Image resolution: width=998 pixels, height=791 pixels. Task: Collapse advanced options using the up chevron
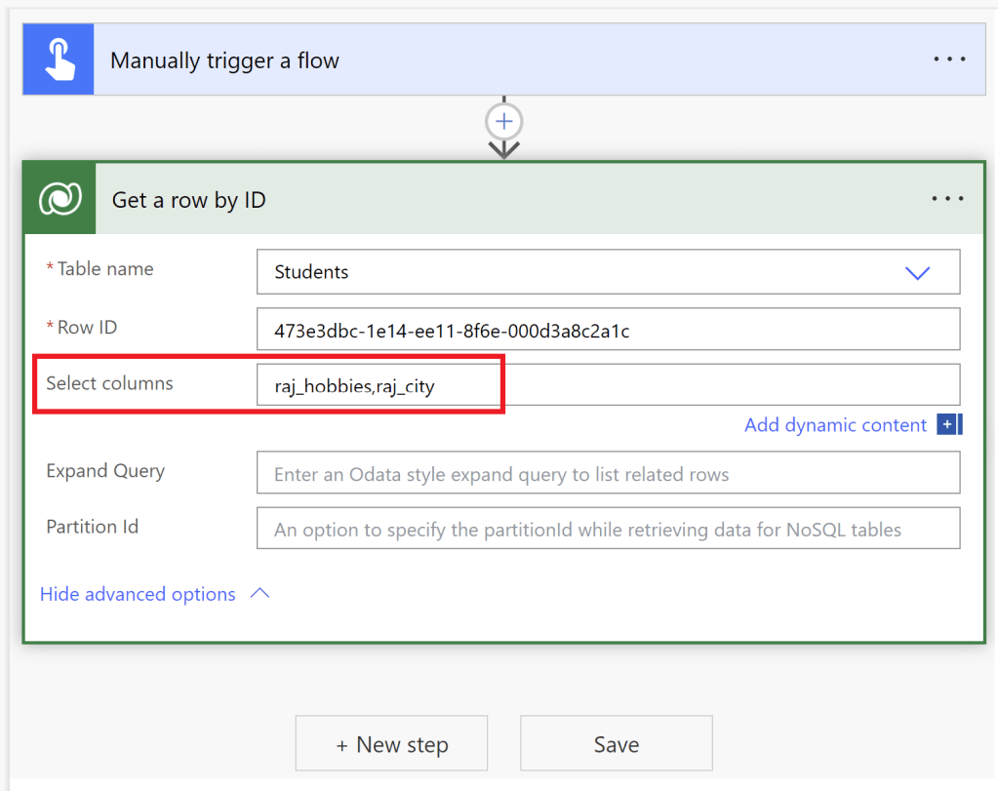260,593
